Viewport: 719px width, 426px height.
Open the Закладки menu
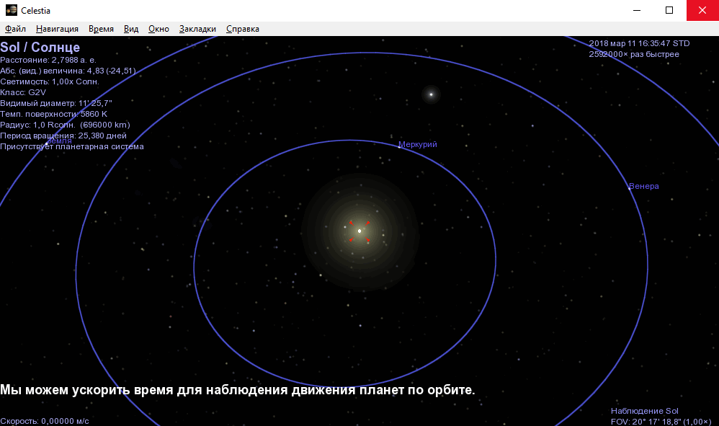197,29
